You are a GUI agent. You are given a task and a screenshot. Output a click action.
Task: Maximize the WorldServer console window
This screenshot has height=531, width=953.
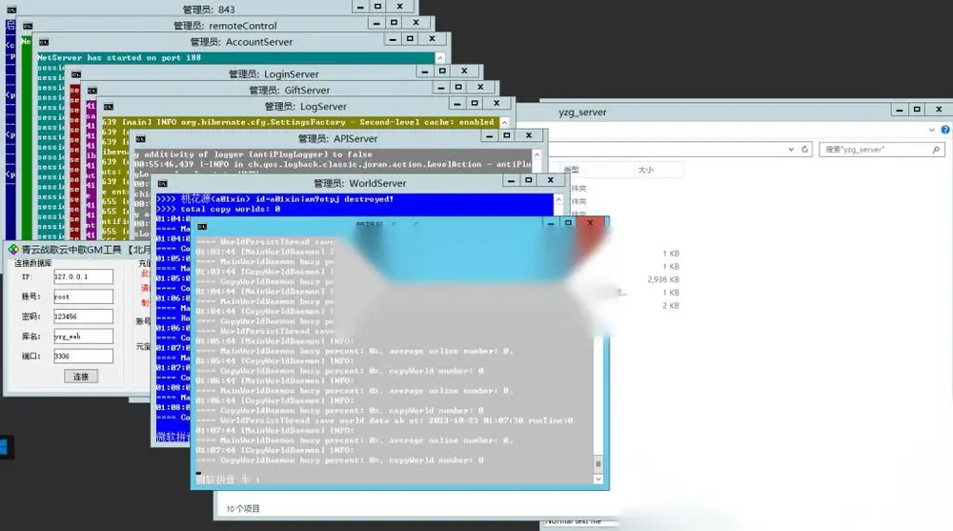[528, 180]
